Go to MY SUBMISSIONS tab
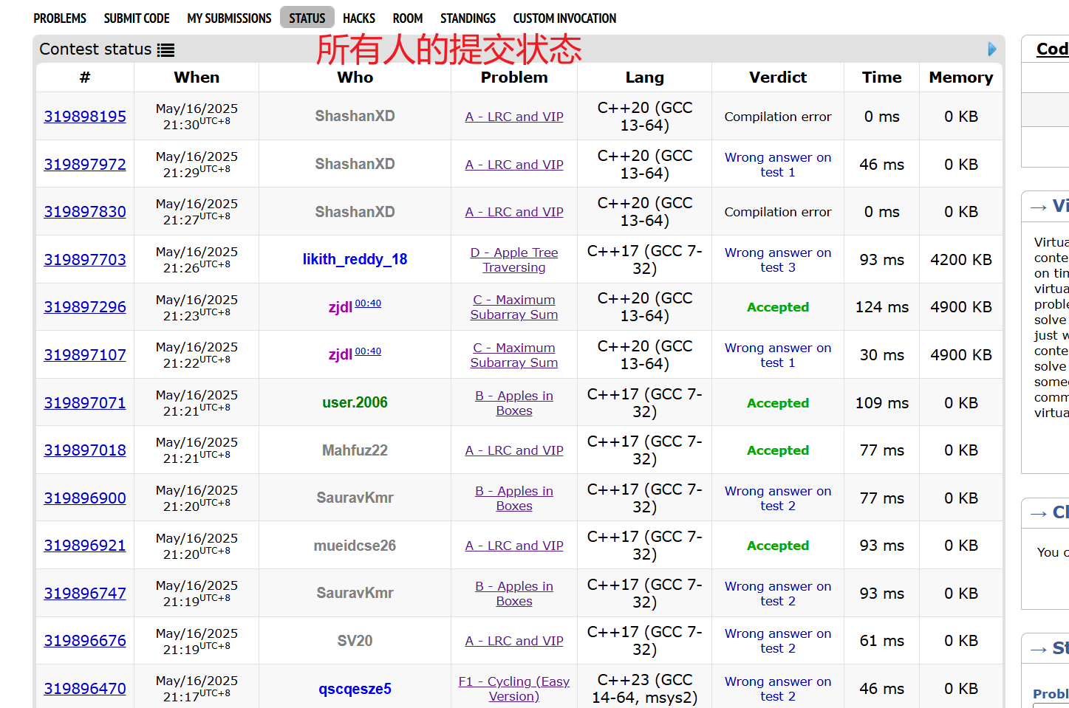Screen dimensions: 1069x708 (x=229, y=18)
